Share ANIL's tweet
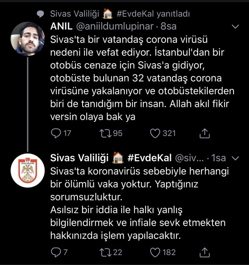Image resolution: width=249 pixels, height=265 pixels. 205,133
